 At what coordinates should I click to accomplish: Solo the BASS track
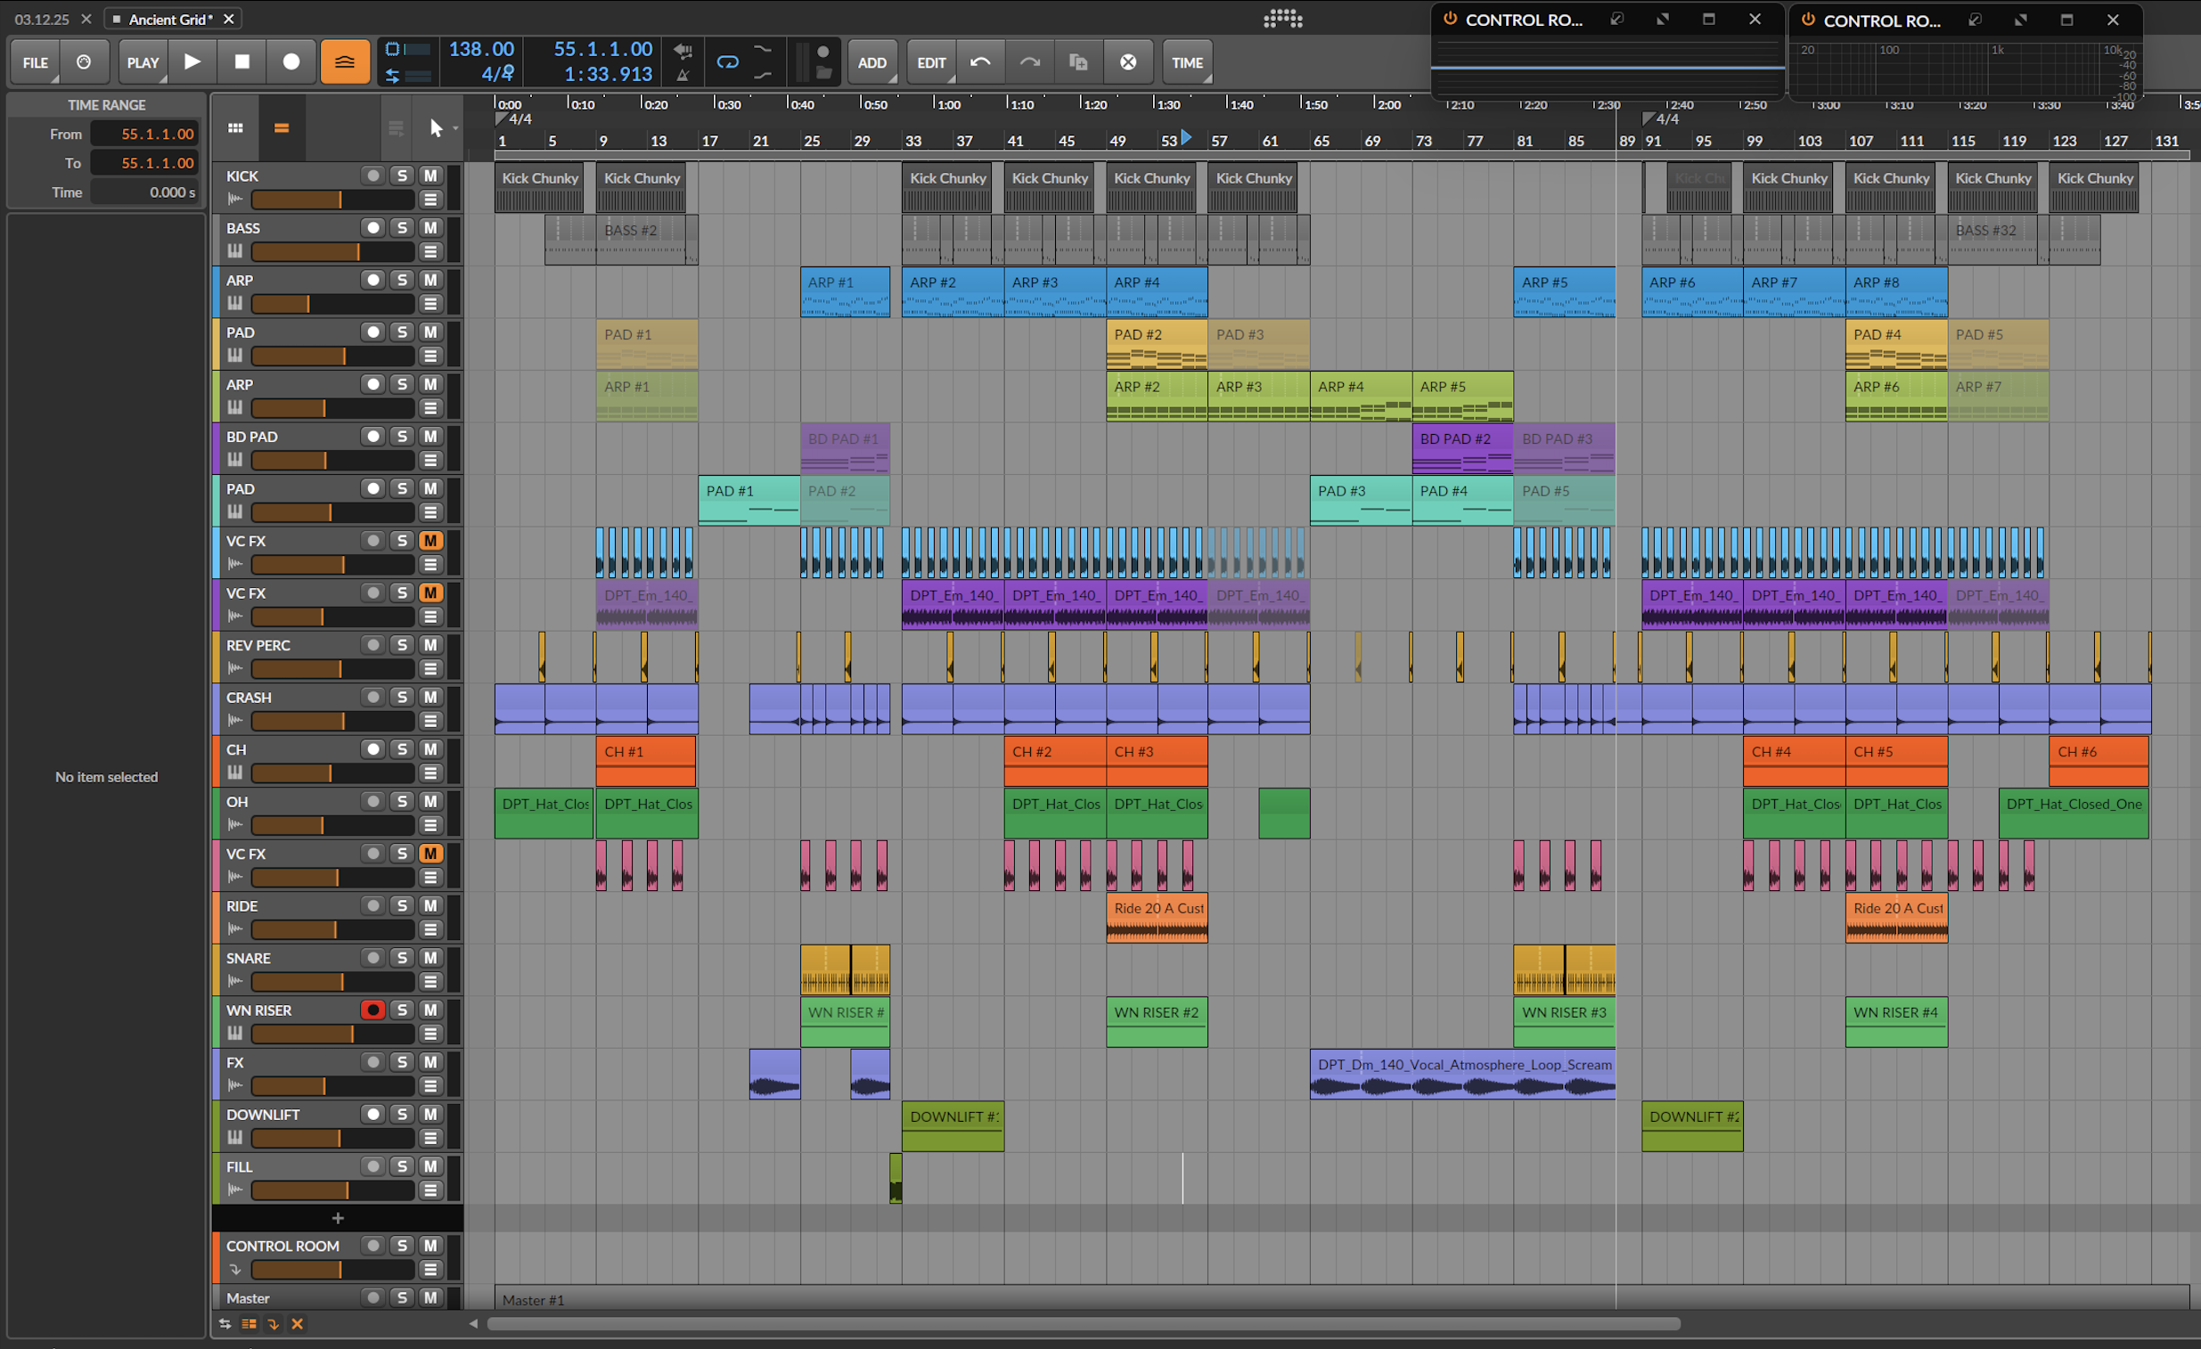[402, 228]
